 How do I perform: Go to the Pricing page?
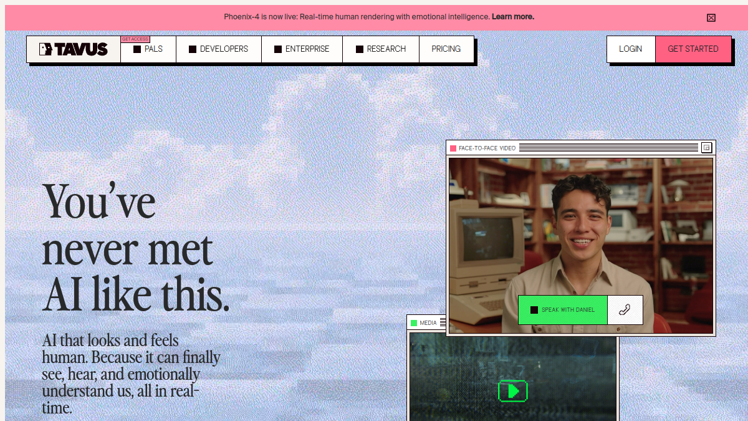pyautogui.click(x=446, y=49)
